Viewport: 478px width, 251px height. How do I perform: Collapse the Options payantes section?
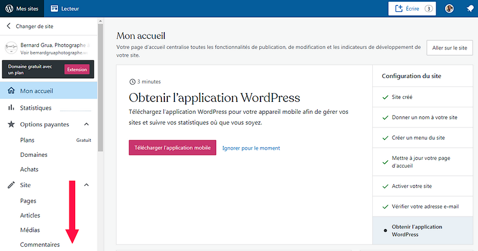[x=86, y=124]
